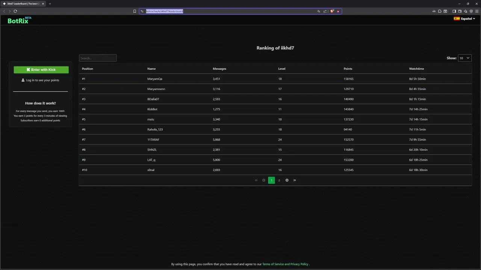The height and width of the screenshot is (270, 481).
Task: Open the browser hamburger menu
Action: [x=477, y=11]
